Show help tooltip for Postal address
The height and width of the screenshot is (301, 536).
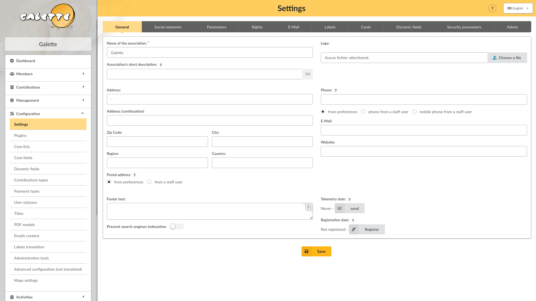(135, 175)
